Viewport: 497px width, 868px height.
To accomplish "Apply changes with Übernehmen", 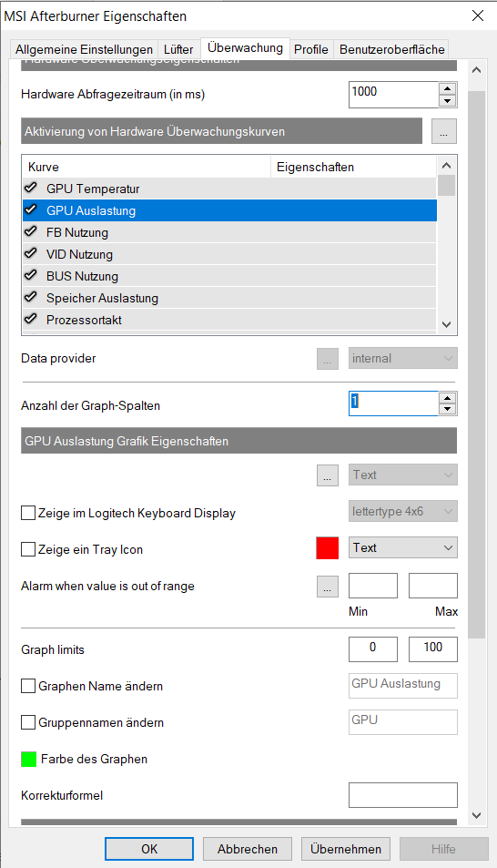I will [x=346, y=849].
